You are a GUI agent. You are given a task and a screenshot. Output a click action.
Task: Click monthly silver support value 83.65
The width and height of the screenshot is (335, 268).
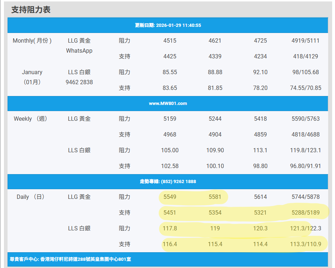[170, 88]
